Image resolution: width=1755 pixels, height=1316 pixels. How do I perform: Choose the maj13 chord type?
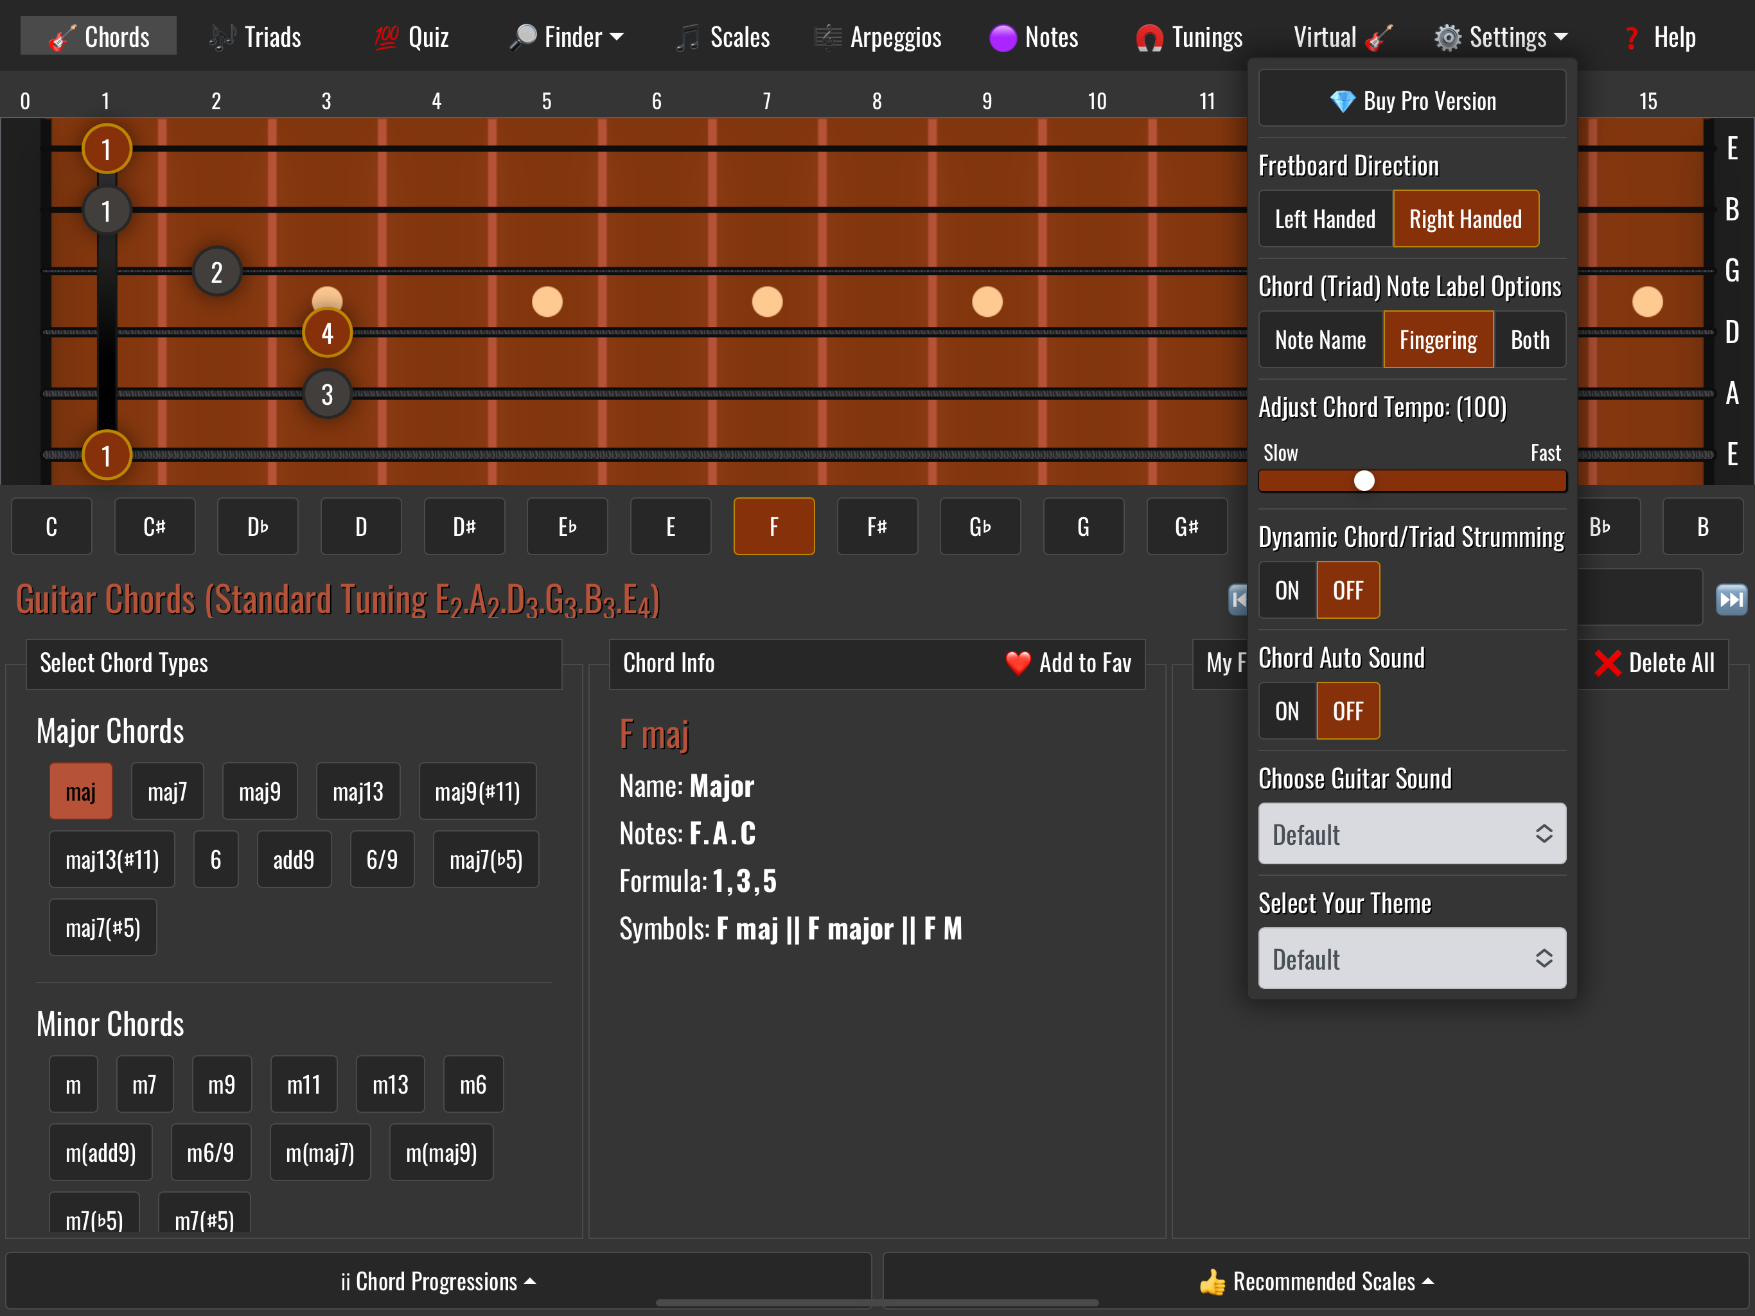(358, 792)
